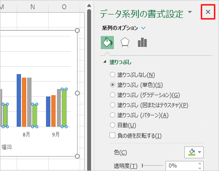
Task: Click the 透明度(T) slider track
Action: (152, 166)
